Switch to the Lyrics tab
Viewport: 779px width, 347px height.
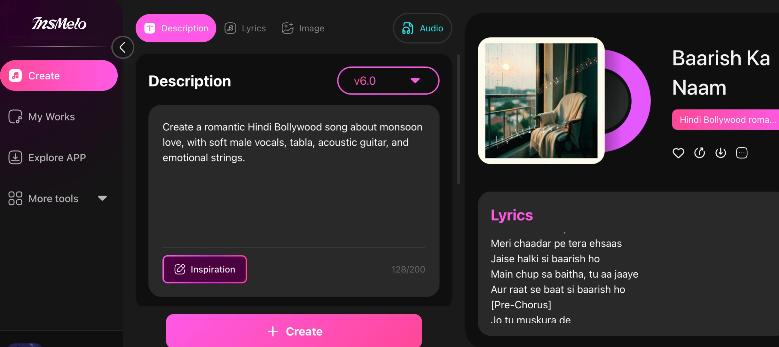point(245,28)
